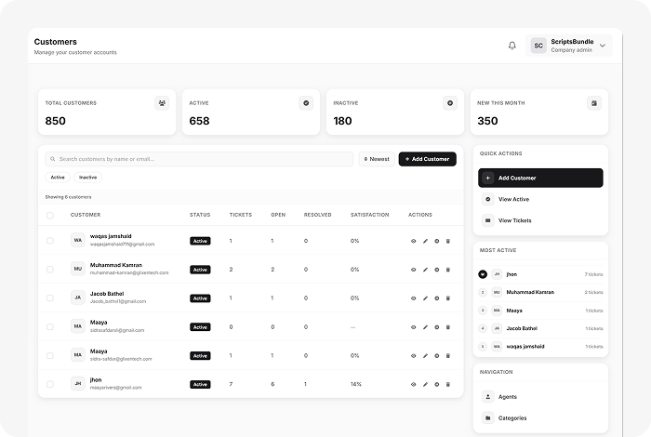The image size is (651, 437).
Task: Click the notification bell icon
Action: [x=511, y=46]
